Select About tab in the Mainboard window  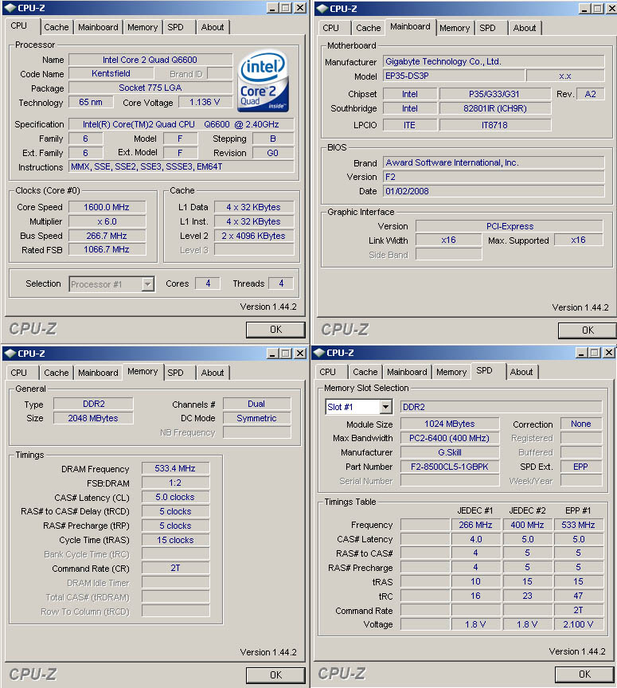[x=525, y=28]
